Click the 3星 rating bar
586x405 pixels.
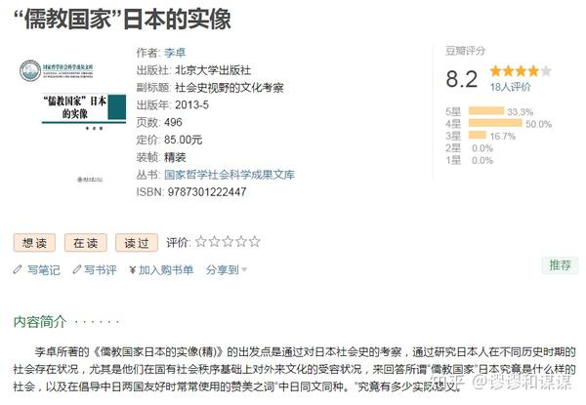point(478,135)
